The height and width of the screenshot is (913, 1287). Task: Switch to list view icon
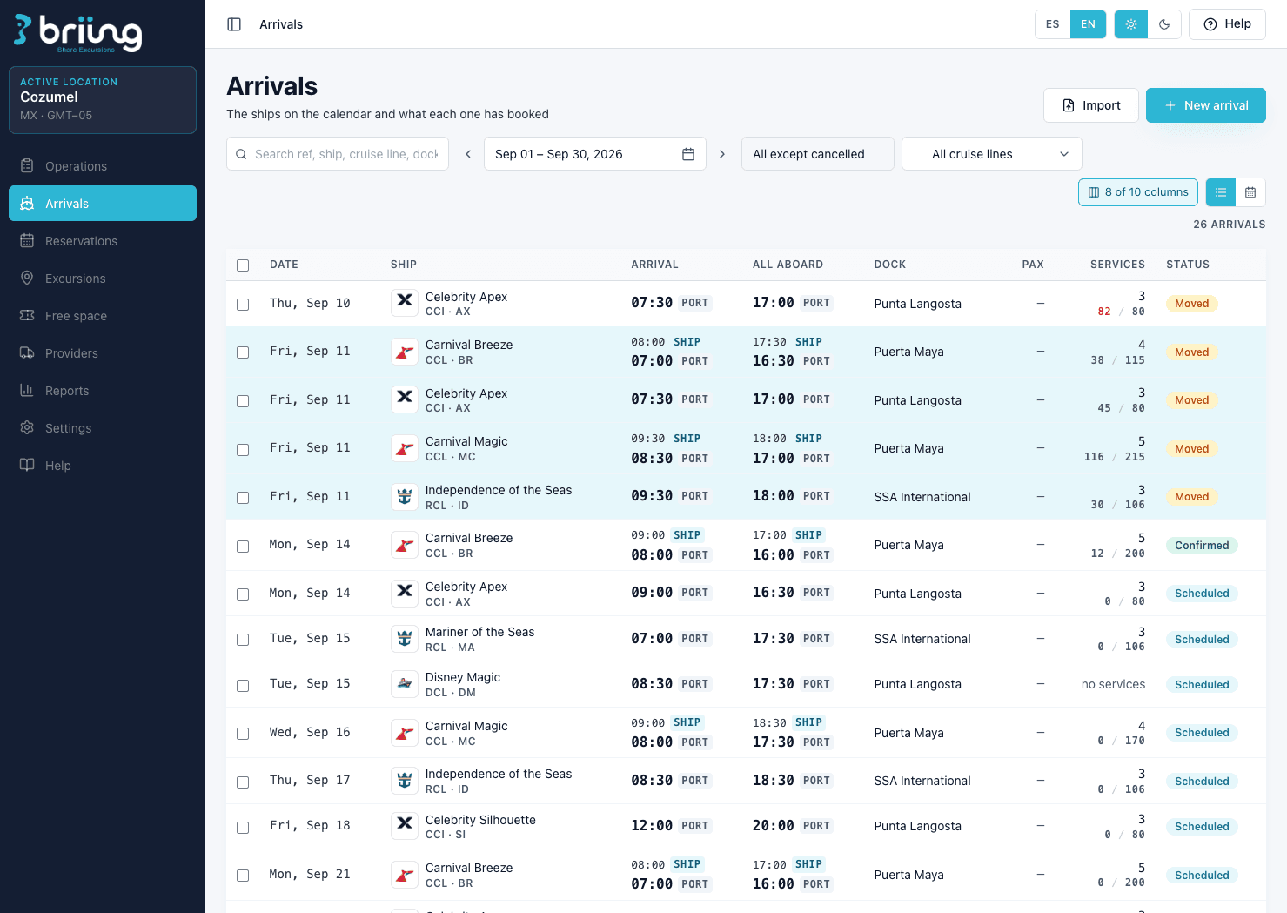(x=1221, y=192)
